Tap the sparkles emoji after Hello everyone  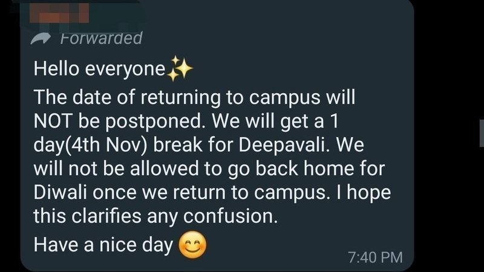[179, 70]
